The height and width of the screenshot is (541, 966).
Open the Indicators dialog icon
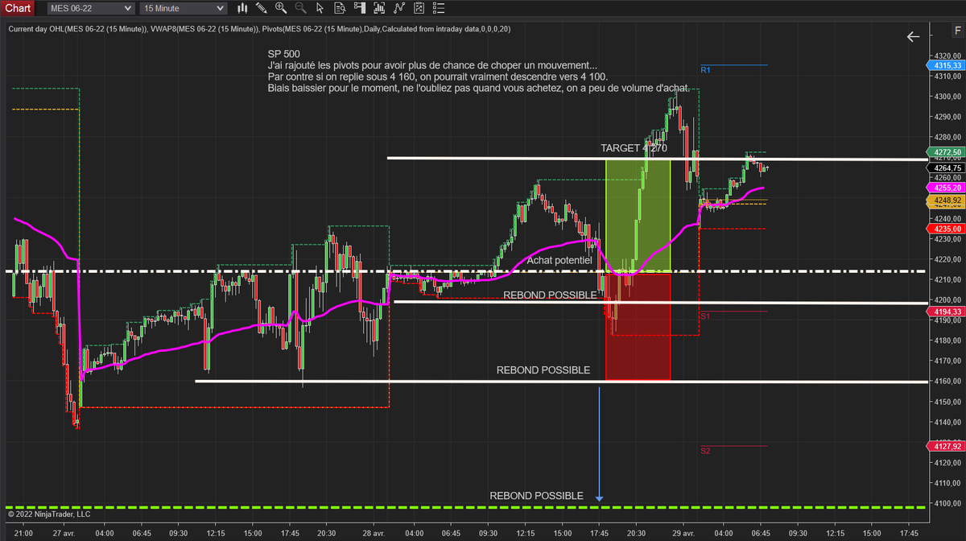pos(398,8)
